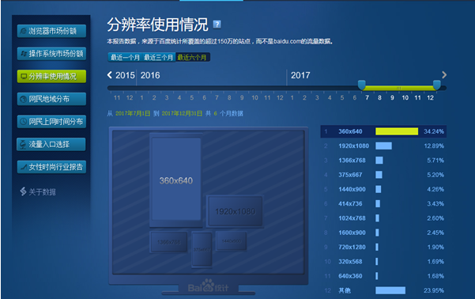
Task: Click the 2017 year label on timeline
Action: [300, 75]
